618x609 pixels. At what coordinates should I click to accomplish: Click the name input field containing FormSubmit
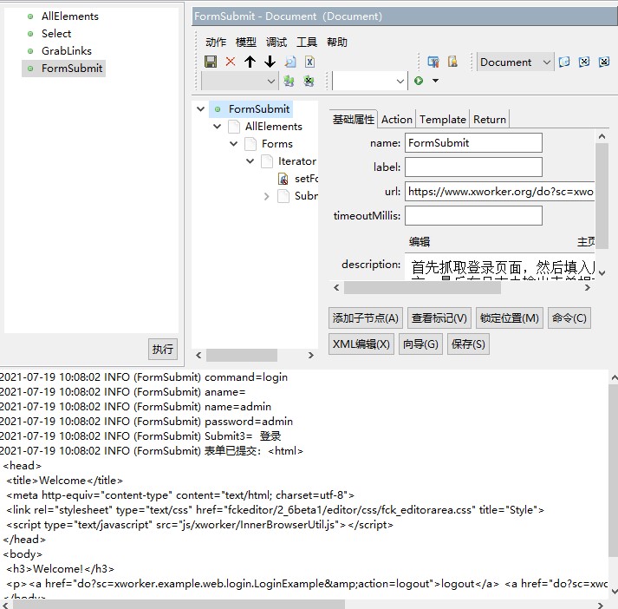point(473,143)
